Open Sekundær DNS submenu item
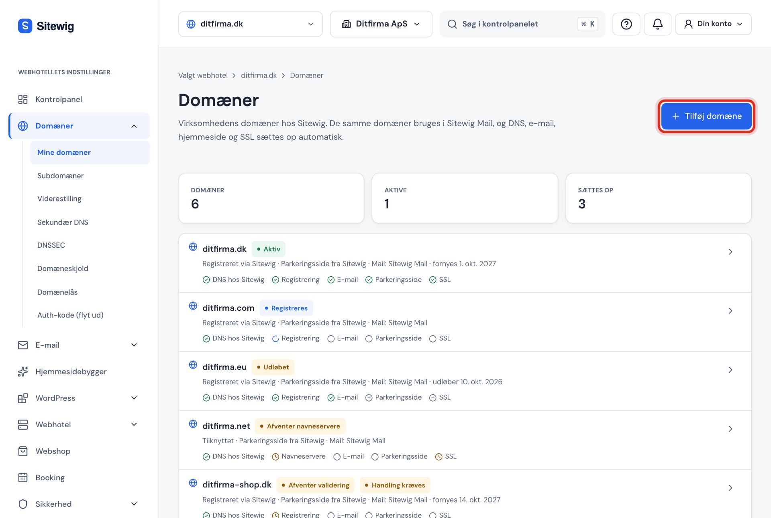 (x=63, y=222)
